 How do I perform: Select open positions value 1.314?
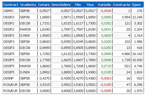[x=138, y=35]
